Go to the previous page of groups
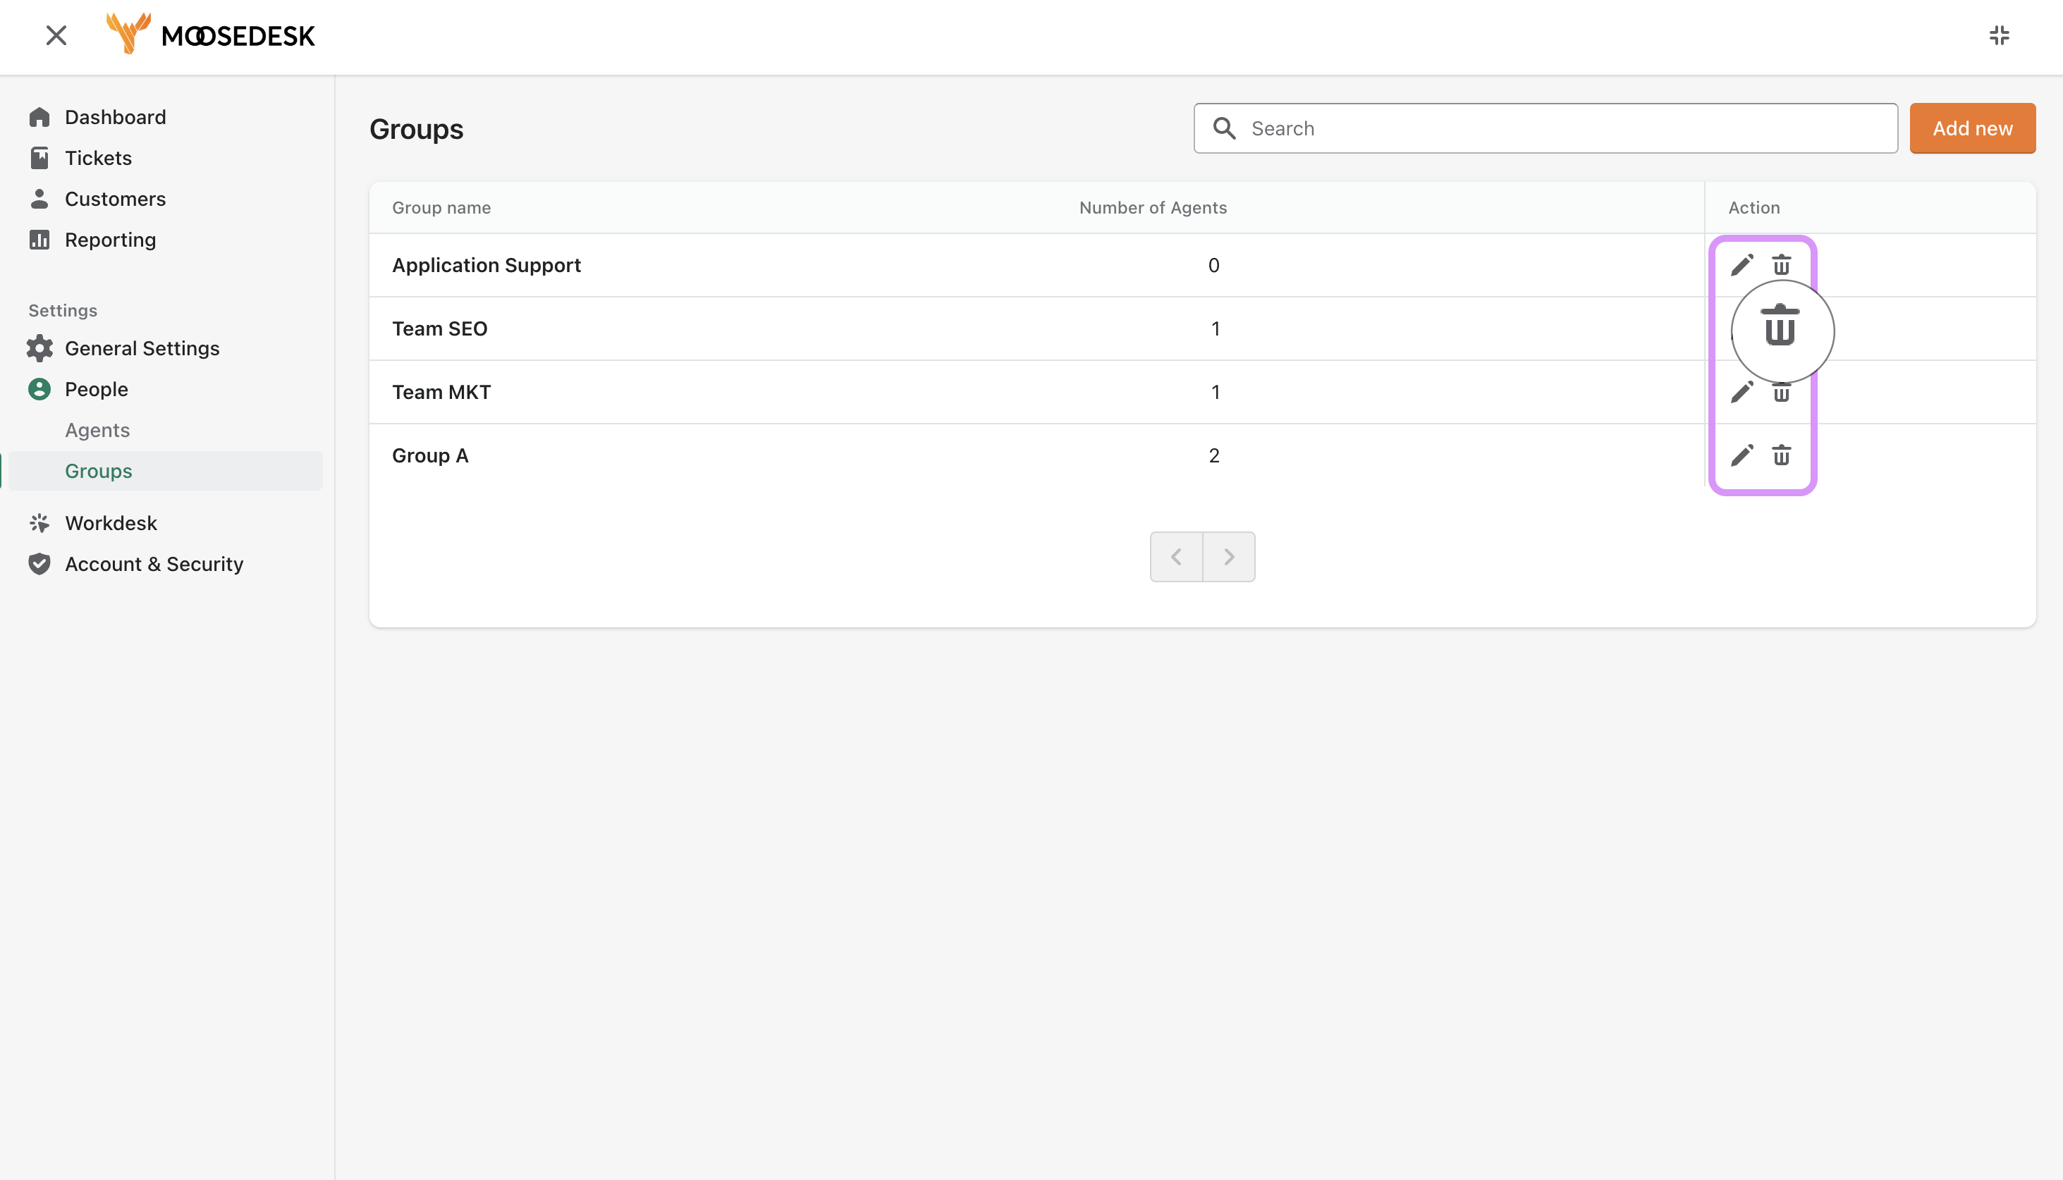This screenshot has width=2063, height=1180. pyautogui.click(x=1176, y=557)
